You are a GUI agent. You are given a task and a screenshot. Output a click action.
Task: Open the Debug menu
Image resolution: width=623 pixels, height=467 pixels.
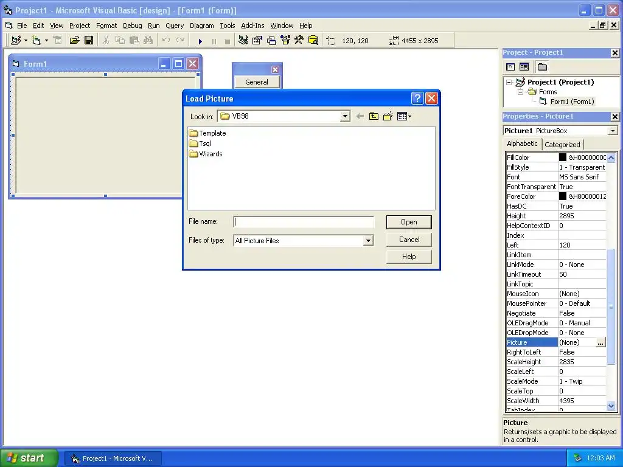132,26
